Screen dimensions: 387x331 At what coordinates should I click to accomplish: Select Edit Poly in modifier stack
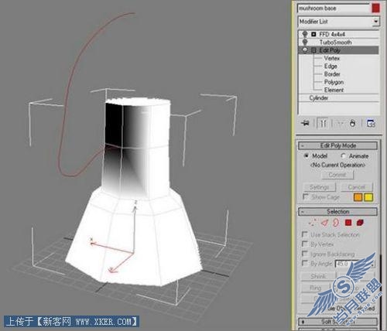(330, 50)
